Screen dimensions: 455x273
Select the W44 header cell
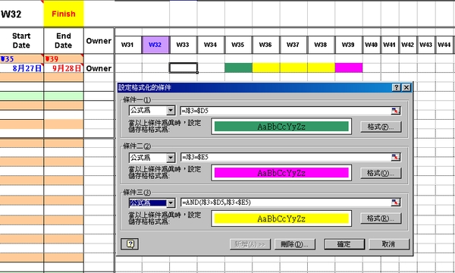coord(444,45)
